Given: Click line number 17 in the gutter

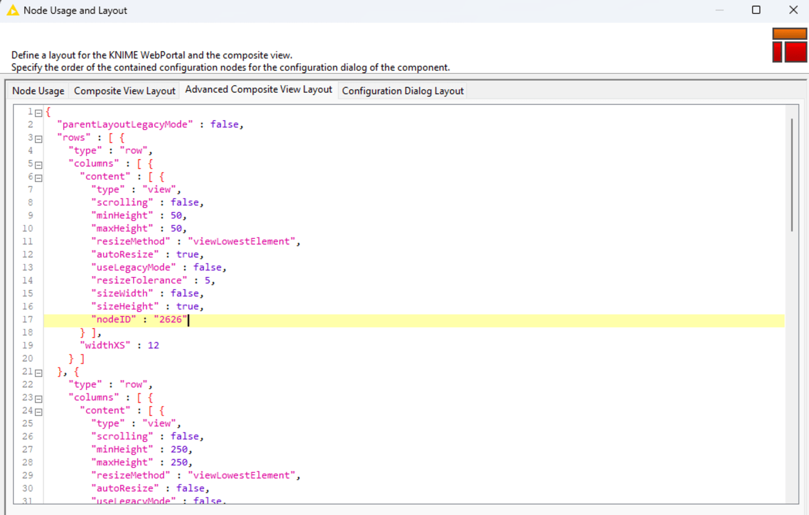Looking at the screenshot, I should click(x=27, y=320).
